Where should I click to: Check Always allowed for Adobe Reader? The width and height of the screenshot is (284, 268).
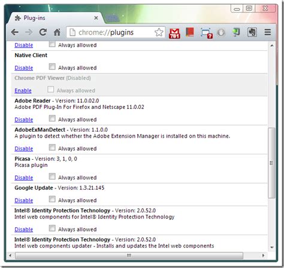click(52, 118)
